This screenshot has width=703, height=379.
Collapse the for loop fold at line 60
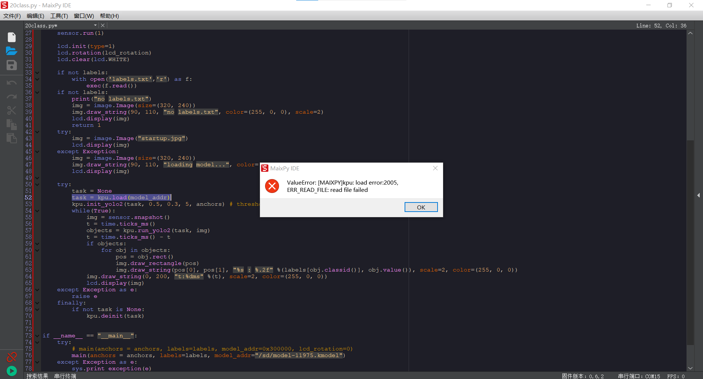[37, 250]
